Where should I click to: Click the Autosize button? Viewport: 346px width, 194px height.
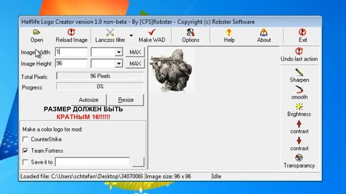coord(89,100)
